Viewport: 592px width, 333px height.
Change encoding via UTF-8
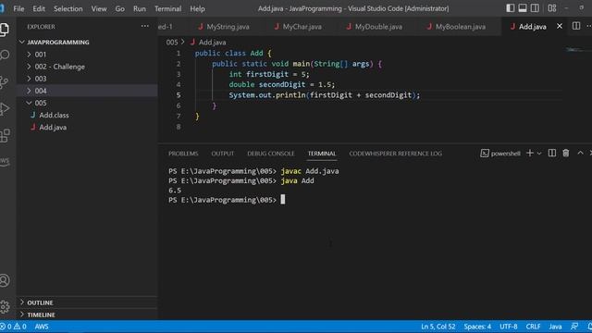point(509,327)
